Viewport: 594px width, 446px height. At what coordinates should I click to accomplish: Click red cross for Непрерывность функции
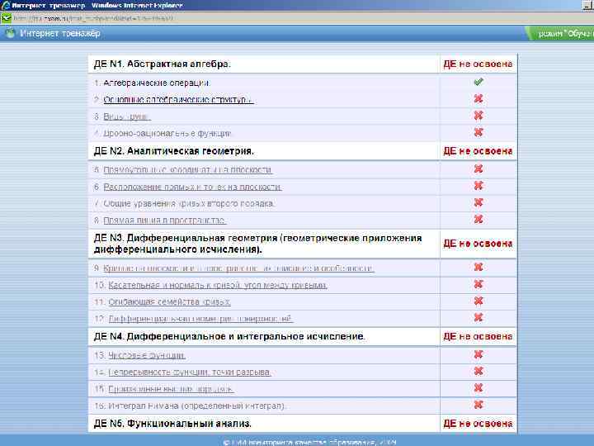[x=478, y=371]
